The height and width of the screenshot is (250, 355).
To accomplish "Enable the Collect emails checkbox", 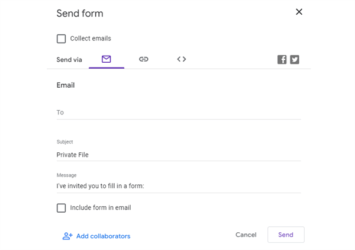I will [x=62, y=39].
